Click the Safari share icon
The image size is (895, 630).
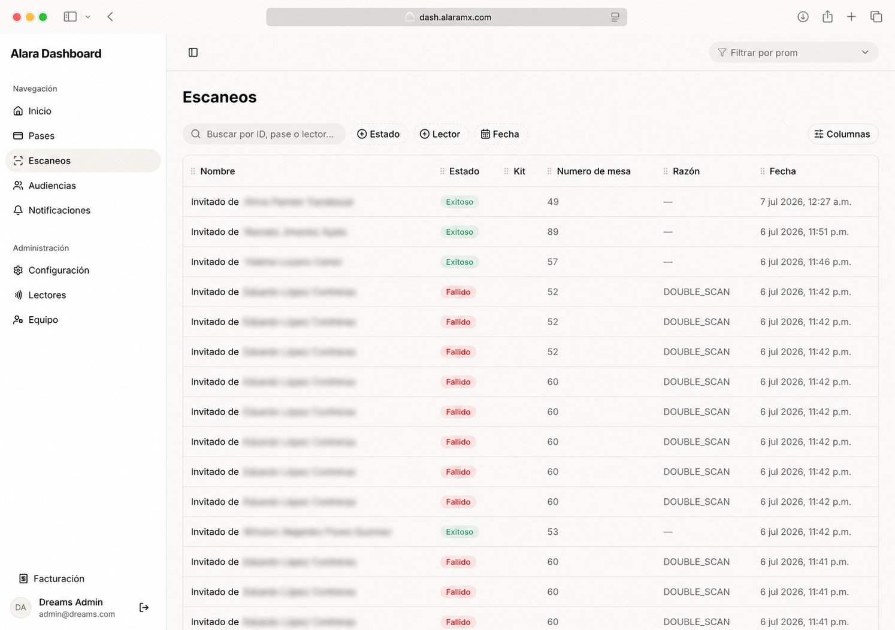click(x=827, y=17)
